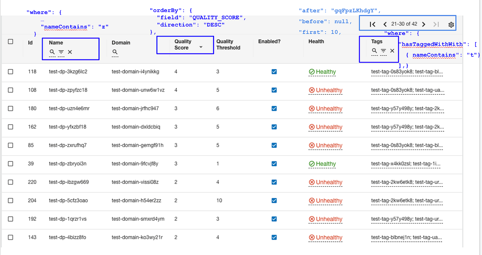
Task: Click domain cell test-domain-smxrd4ym
Action: coord(138,219)
